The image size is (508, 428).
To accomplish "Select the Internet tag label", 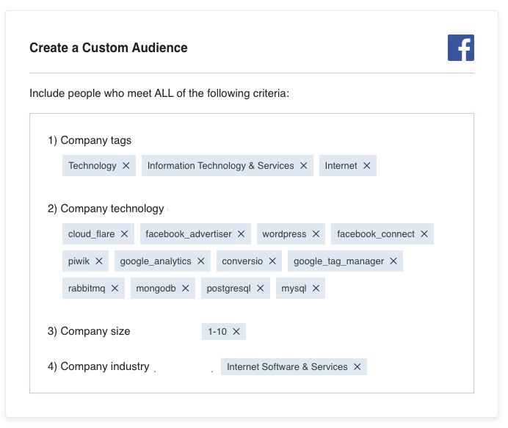I will coord(341,166).
